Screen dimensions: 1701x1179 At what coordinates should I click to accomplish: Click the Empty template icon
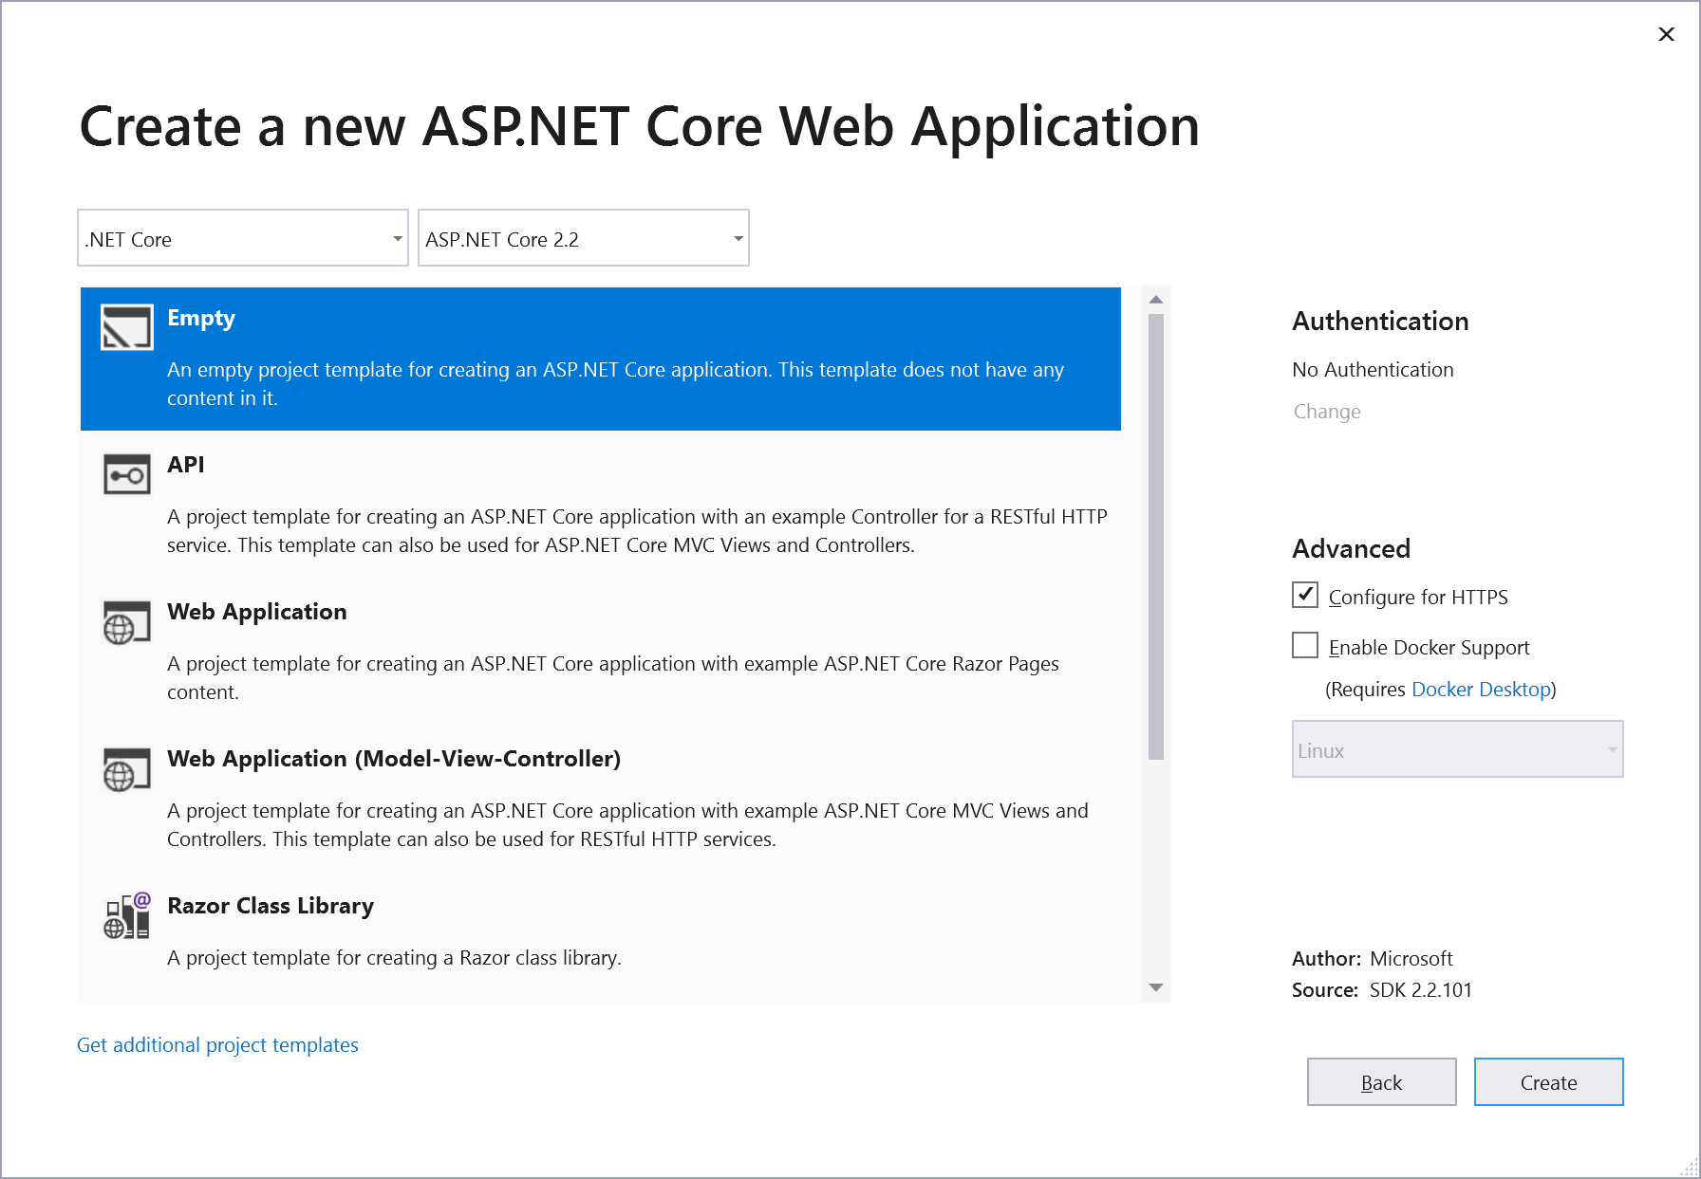(x=126, y=327)
